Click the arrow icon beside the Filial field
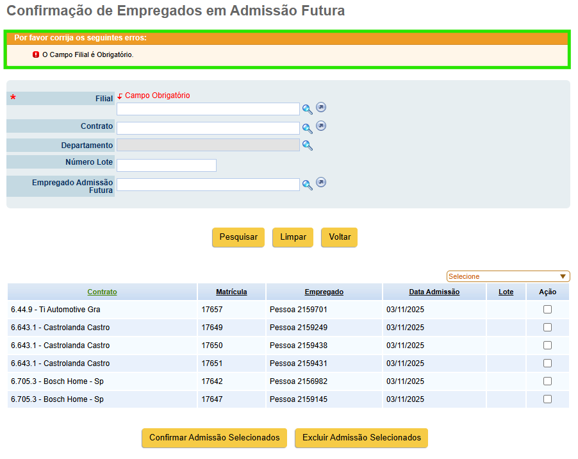 pos(321,107)
